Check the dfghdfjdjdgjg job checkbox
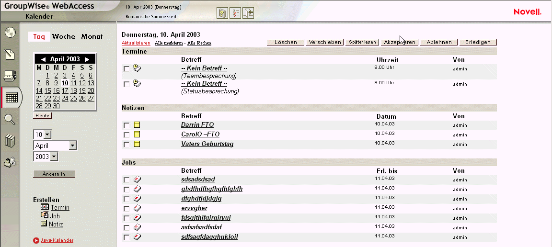Image resolution: width=552 pixels, height=247 pixels. click(x=126, y=199)
